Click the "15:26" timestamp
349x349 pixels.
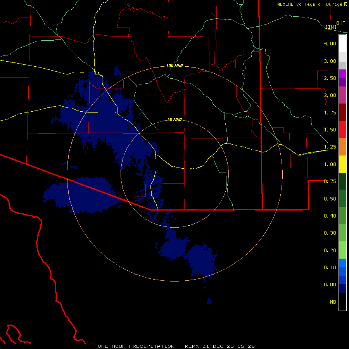pos(247,346)
